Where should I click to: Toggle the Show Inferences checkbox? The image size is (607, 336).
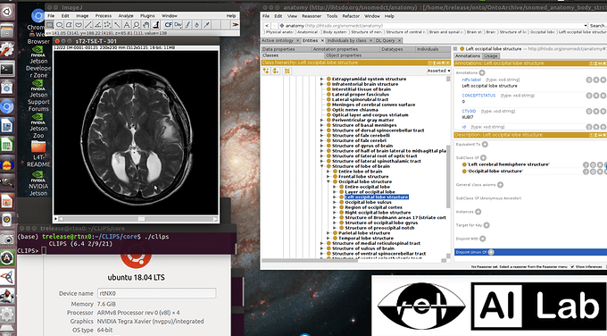572,266
